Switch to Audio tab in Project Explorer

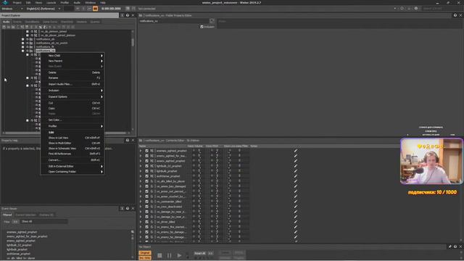tap(7, 22)
